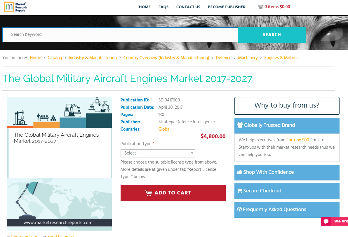Follow the Home breadcrumb link
The height and width of the screenshot is (237, 348).
tap(36, 58)
